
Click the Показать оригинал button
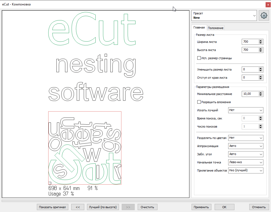[x=52, y=207]
